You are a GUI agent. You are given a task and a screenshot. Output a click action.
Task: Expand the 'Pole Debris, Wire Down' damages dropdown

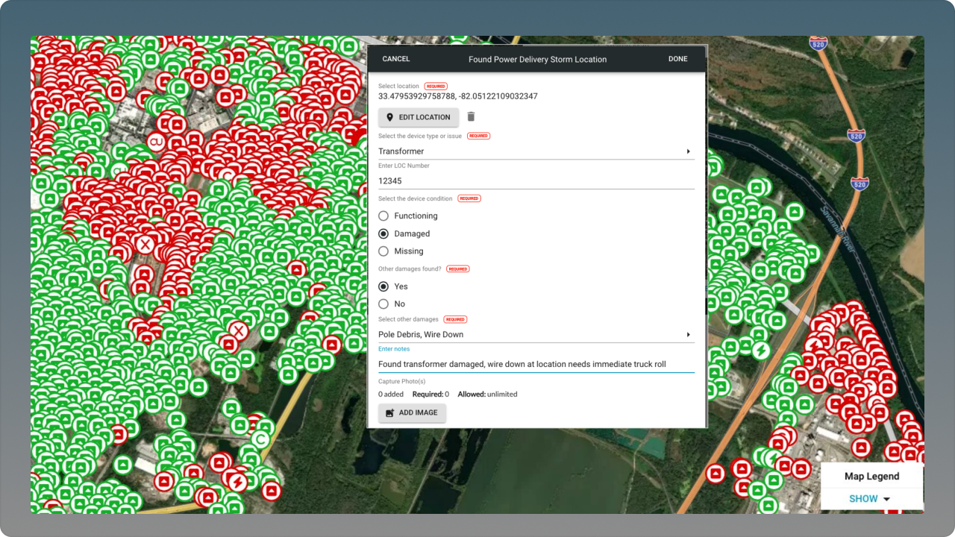click(x=536, y=335)
